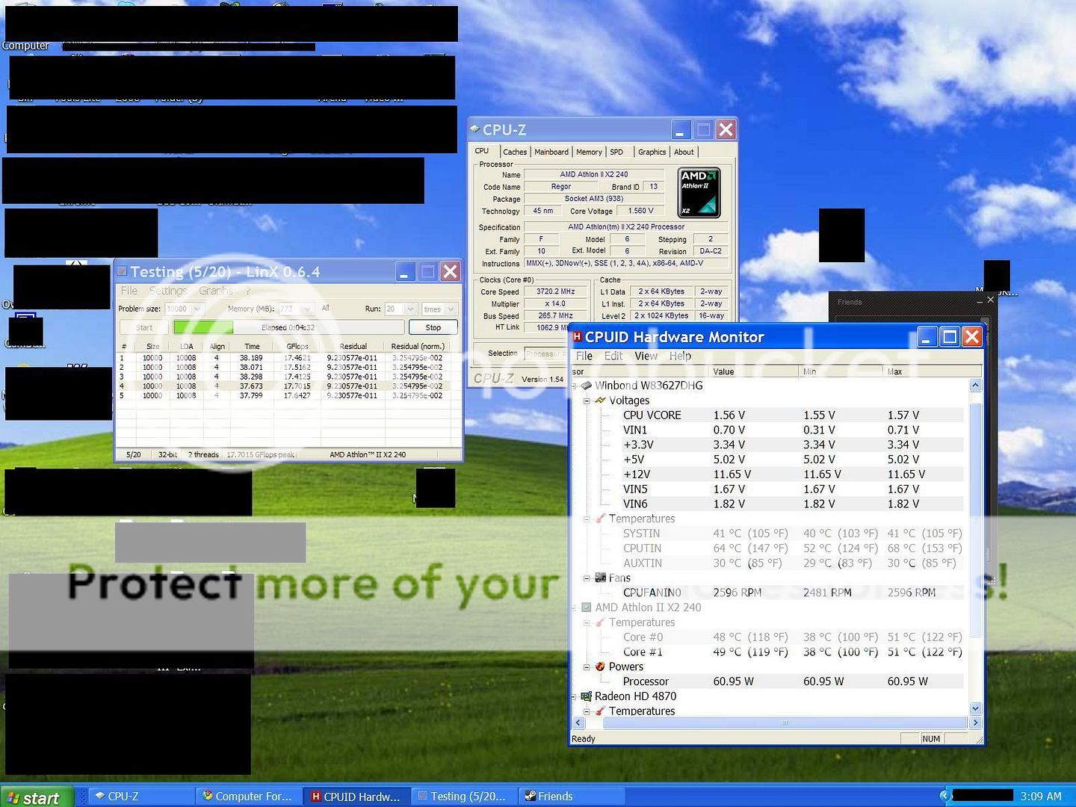The image size is (1076, 807).
Task: Click the AMD Athlon II X2 240 processor icon
Action: pyautogui.click(x=587, y=607)
